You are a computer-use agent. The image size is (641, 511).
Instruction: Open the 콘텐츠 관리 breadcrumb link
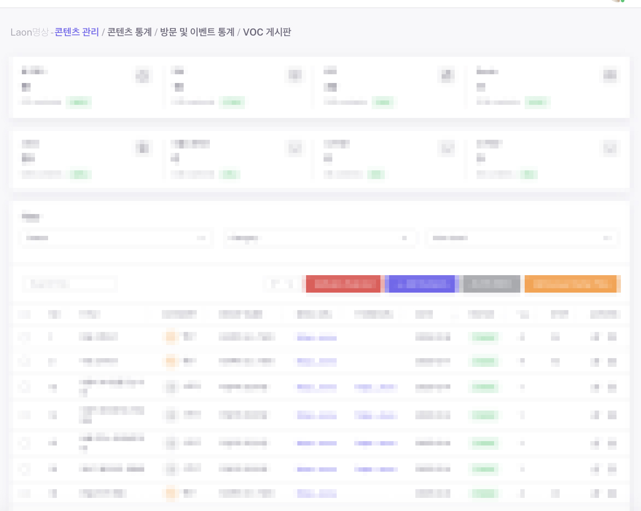tap(77, 32)
